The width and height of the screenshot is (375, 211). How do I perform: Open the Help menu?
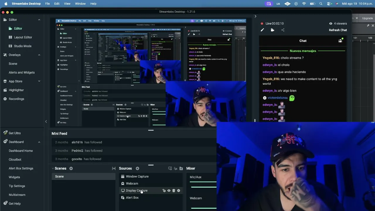(93, 4)
